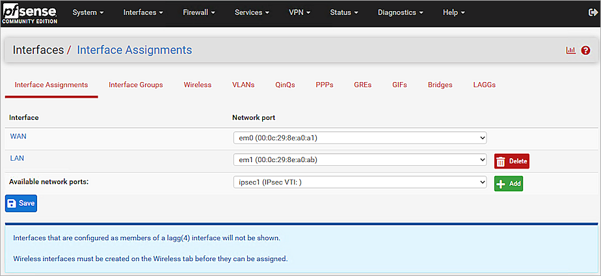Click the pfSense Community Edition logo
The image size is (601, 276).
point(29,13)
